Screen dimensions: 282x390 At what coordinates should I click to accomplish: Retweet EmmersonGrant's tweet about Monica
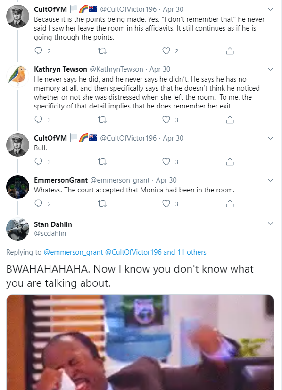click(x=102, y=204)
